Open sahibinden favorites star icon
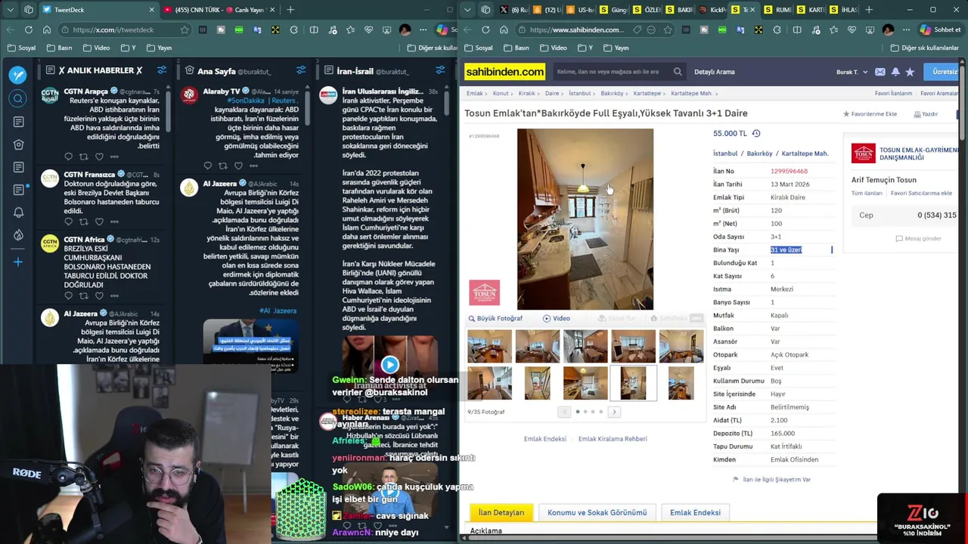Viewport: 968px width, 544px height. point(910,72)
